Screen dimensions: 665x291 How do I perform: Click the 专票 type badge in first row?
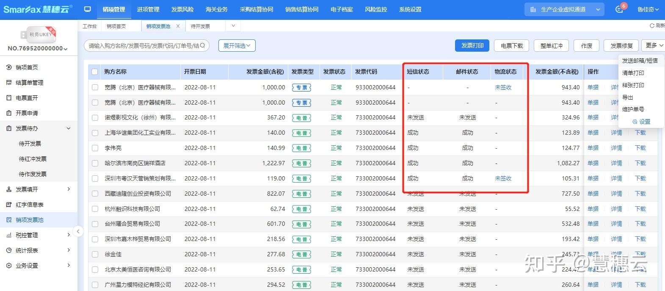[302, 88]
